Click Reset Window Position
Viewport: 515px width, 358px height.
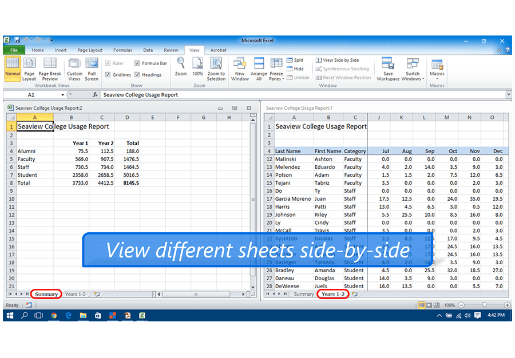click(343, 78)
